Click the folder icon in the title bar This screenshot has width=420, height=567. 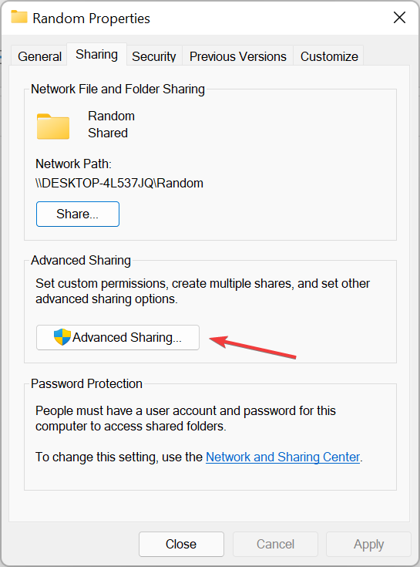tap(19, 17)
